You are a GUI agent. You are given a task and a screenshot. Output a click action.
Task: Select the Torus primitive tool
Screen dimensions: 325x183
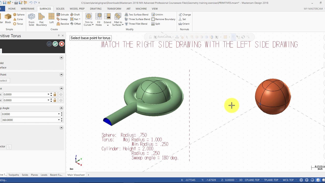tap(18, 24)
